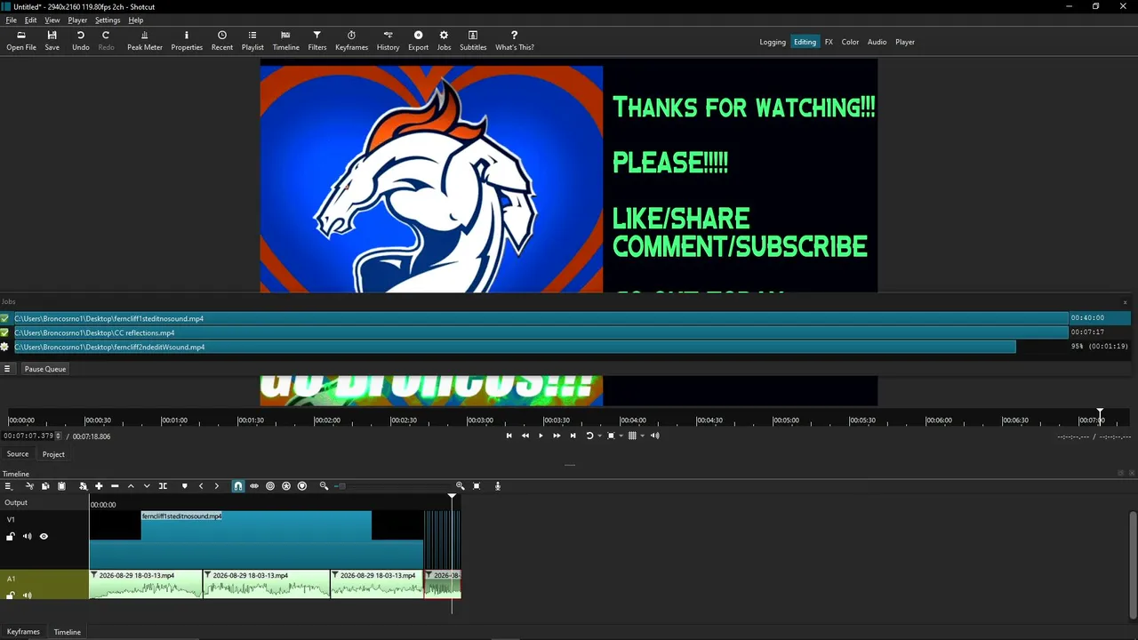Open the player volume control
The image size is (1138, 640).
click(655, 436)
